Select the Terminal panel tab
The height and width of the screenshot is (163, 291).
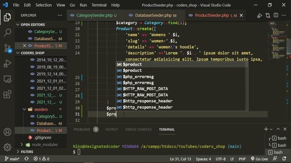pyautogui.click(x=167, y=129)
